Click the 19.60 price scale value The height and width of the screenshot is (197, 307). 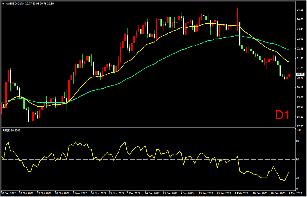300,97
